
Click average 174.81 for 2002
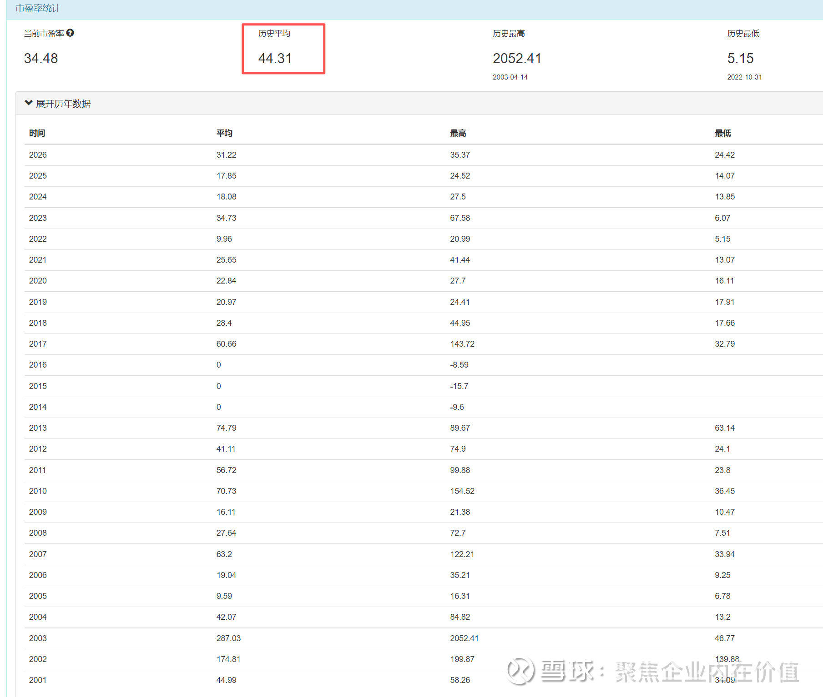228,659
